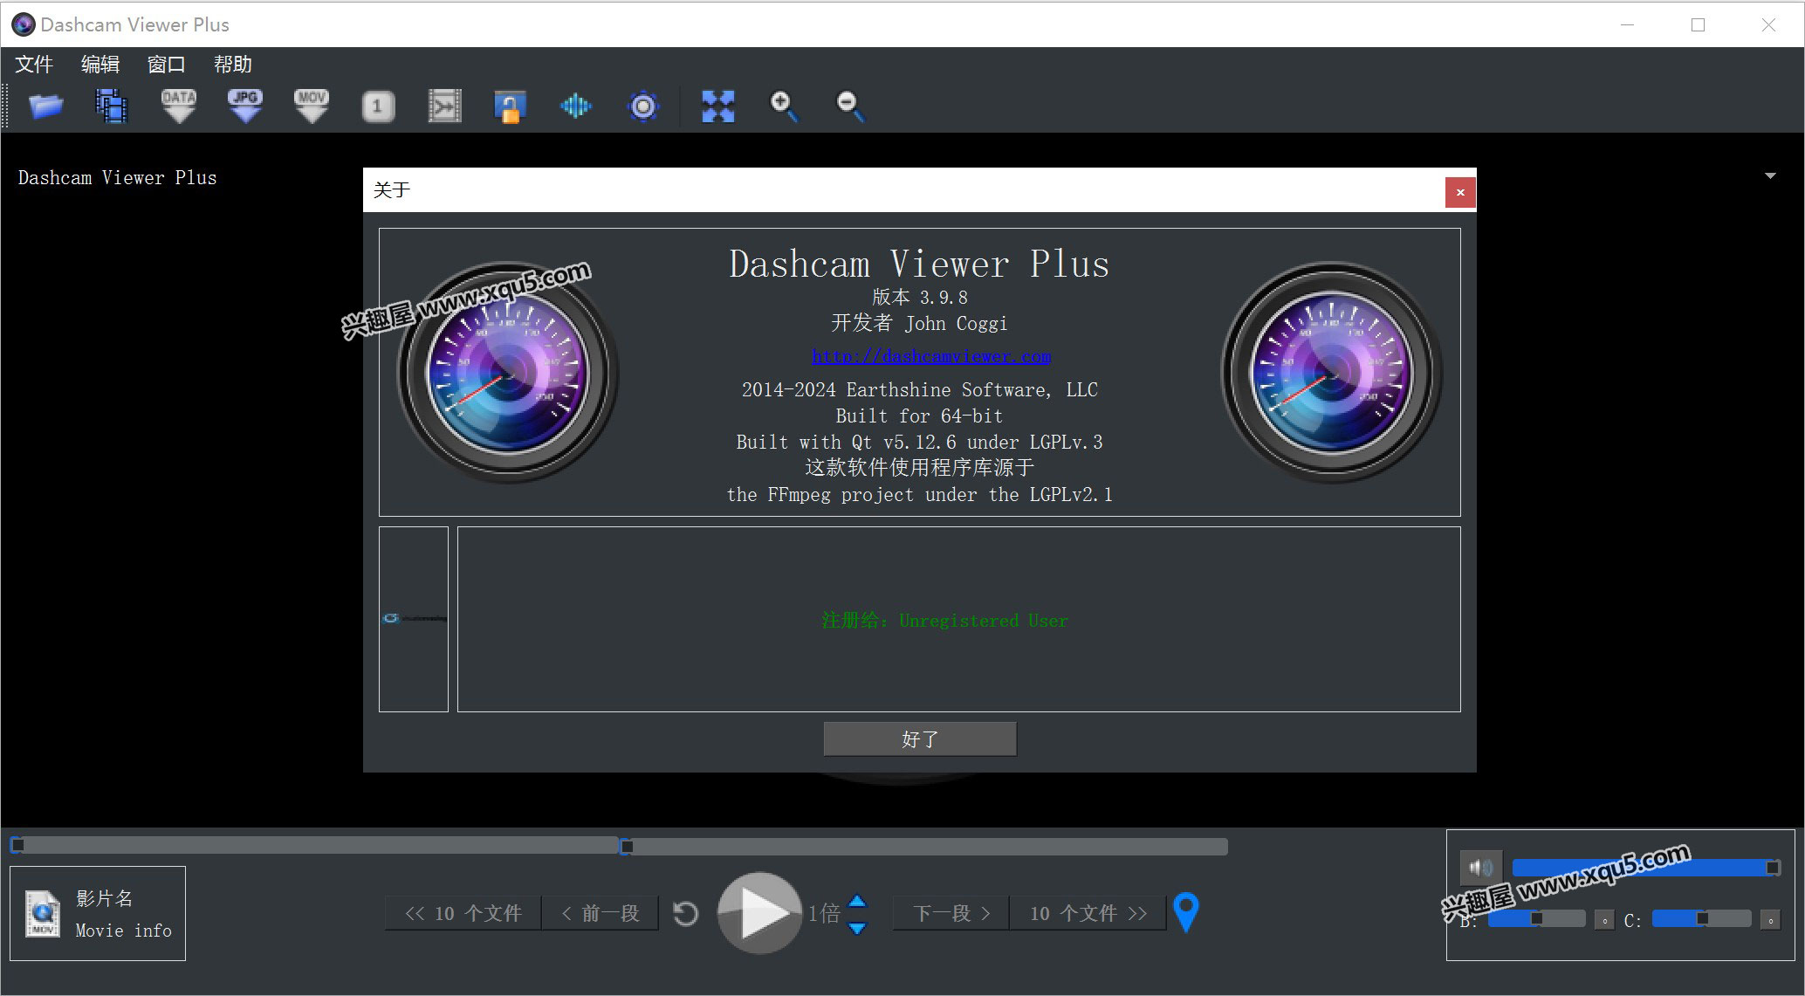This screenshot has height=996, width=1805.
Task: Zoom out with the minus magnifier icon
Action: pos(850,106)
